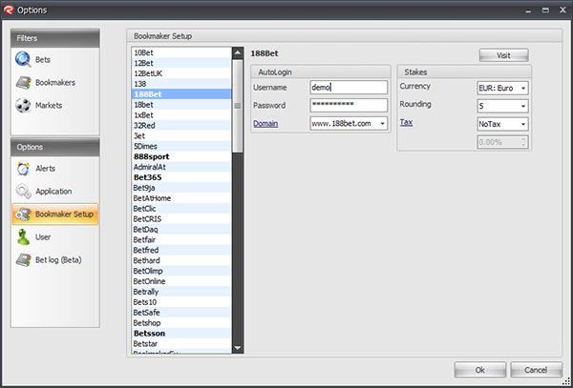Open the User green figure icon
Image resolution: width=573 pixels, height=388 pixels.
point(23,237)
